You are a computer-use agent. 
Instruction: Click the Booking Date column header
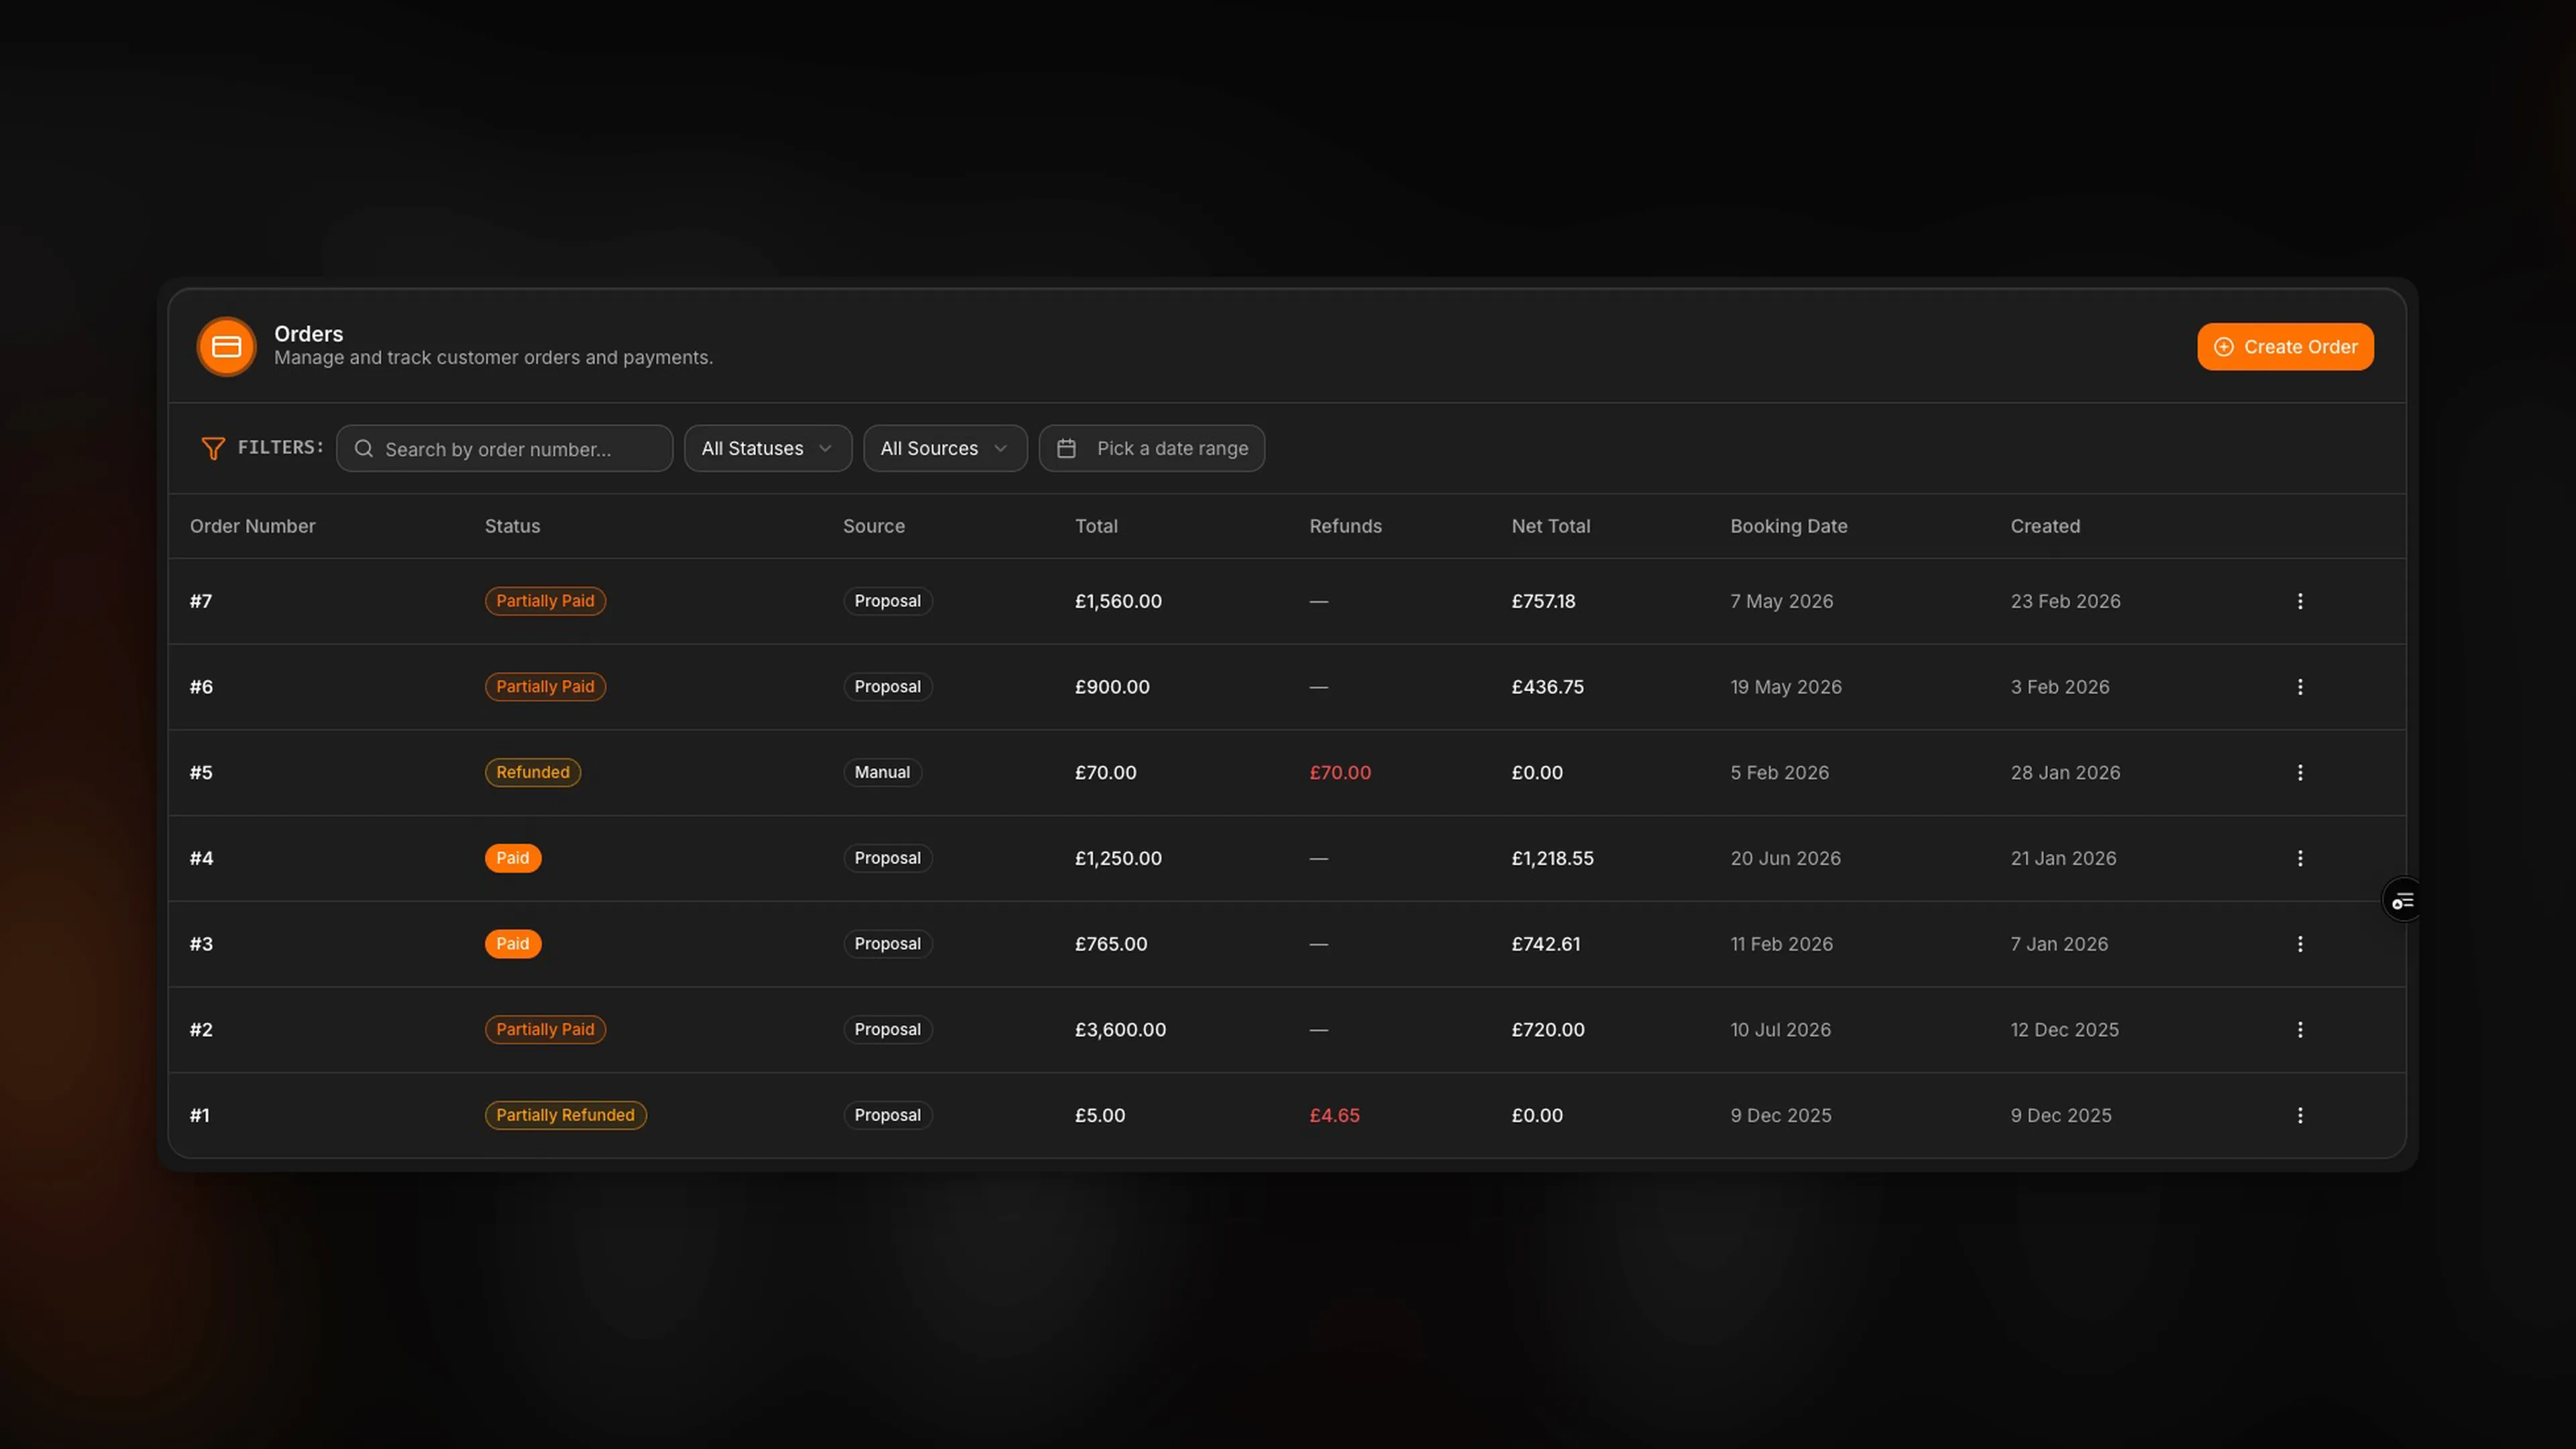click(1788, 526)
